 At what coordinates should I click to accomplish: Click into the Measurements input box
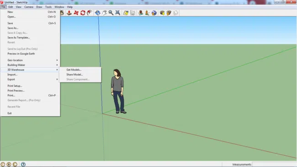click(x=275, y=164)
